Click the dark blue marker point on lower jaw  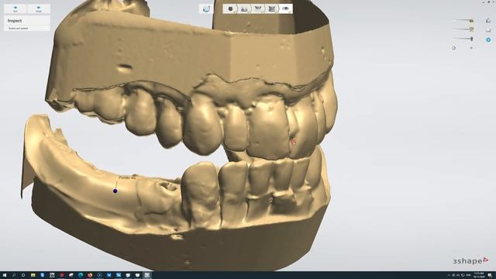[x=115, y=191]
